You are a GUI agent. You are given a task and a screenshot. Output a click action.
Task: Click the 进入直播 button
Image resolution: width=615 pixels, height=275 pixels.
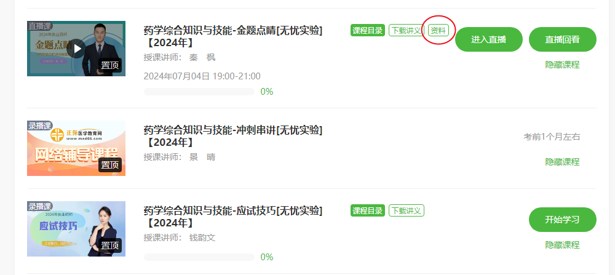pyautogui.click(x=489, y=39)
